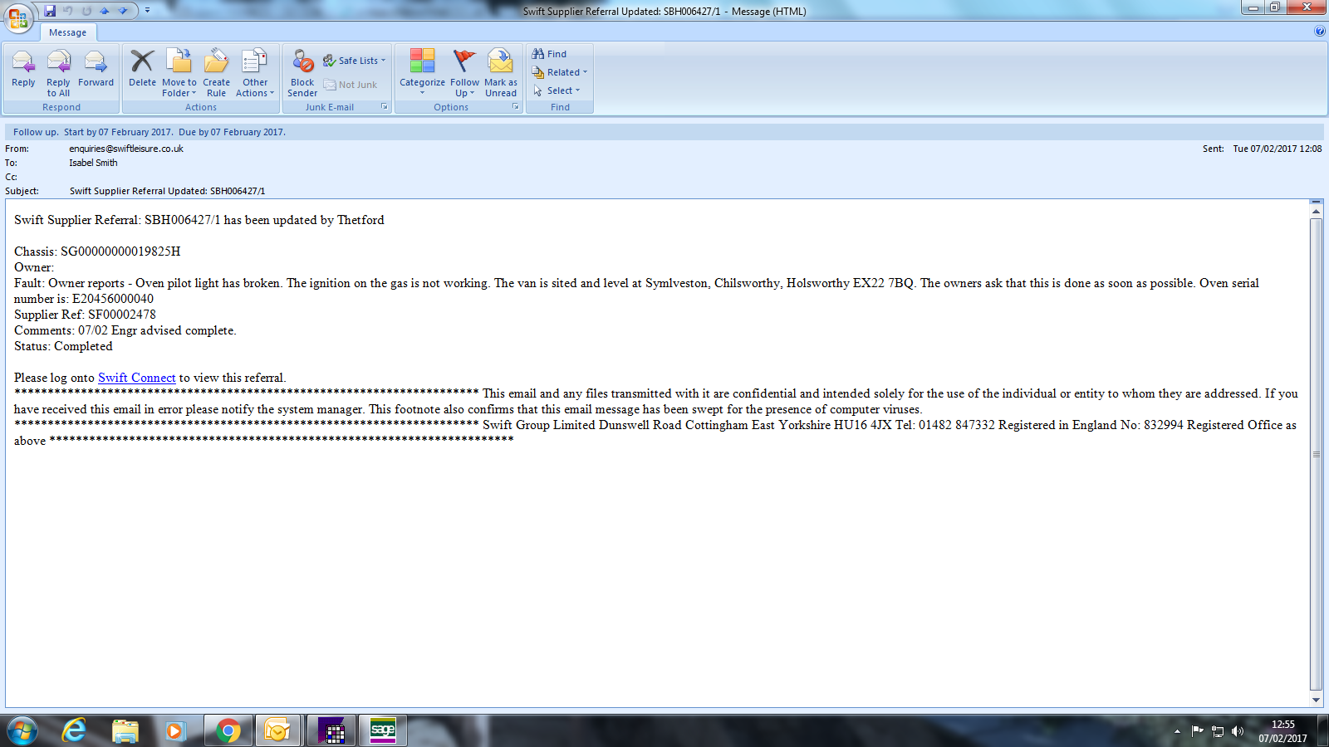
Task: Open the purple grid app in taskbar
Action: pos(331,730)
